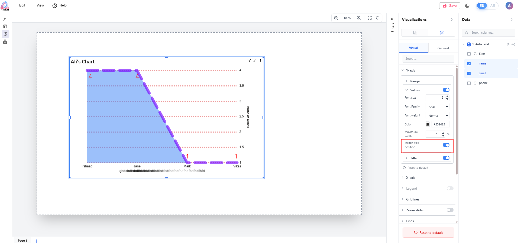Viewport: 518px width, 243px height.
Task: Open the chart three-dot options menu
Action: pos(261,60)
